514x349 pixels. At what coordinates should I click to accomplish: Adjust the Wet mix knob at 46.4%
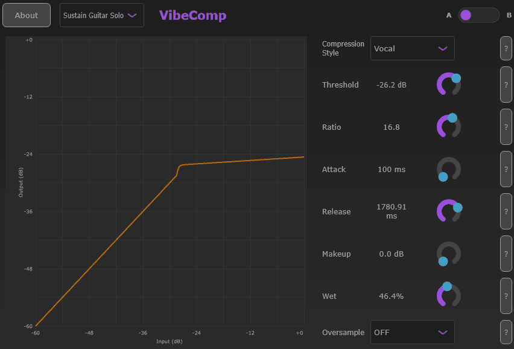coord(448,296)
